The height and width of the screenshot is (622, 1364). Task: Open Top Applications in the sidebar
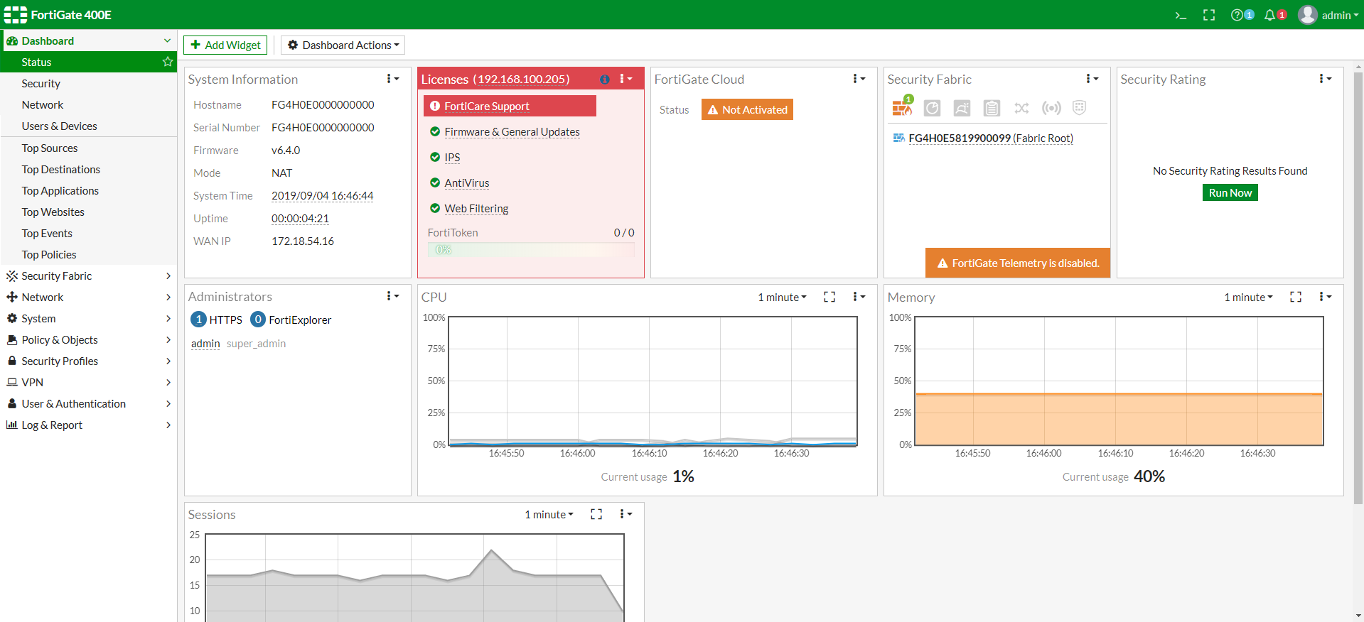(x=60, y=190)
